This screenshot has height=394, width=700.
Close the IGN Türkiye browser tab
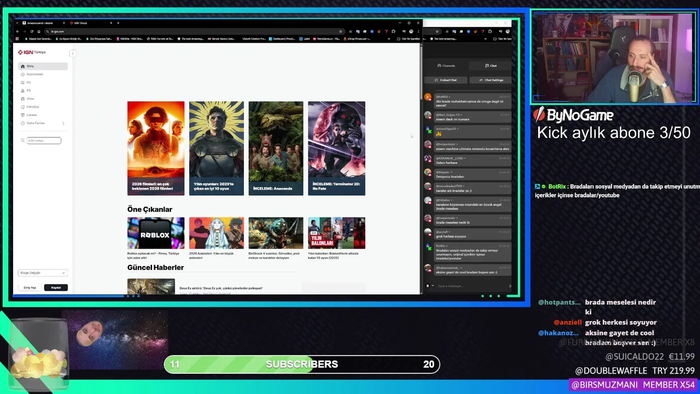pyautogui.click(x=111, y=23)
